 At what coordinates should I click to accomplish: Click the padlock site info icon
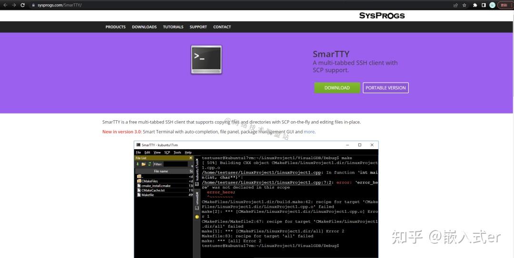coord(33,5)
